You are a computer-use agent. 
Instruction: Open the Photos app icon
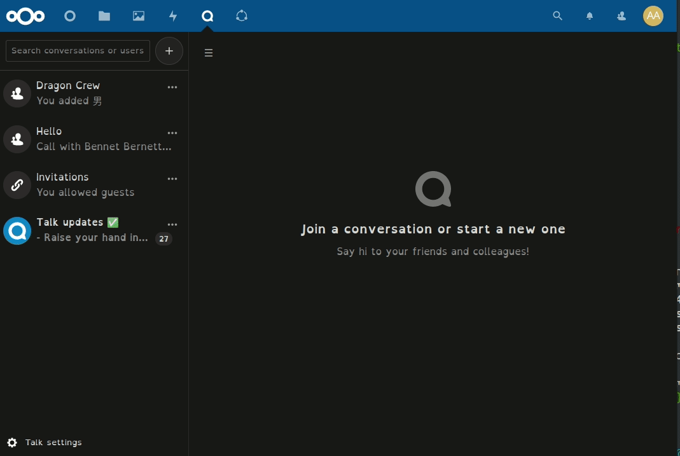pos(139,16)
